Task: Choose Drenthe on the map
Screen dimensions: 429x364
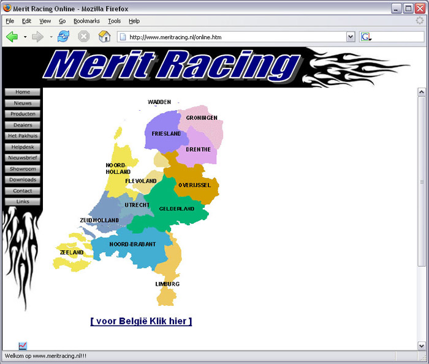Action: click(x=199, y=150)
